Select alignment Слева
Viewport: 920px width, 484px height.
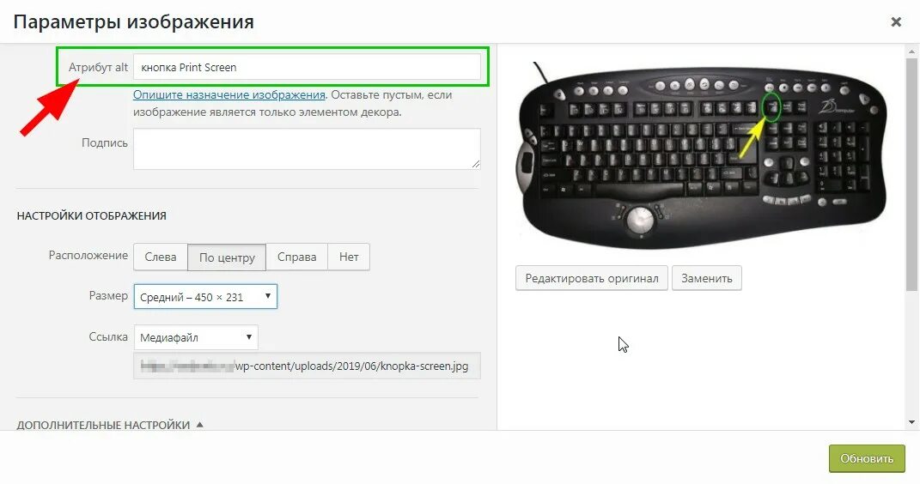(x=160, y=257)
